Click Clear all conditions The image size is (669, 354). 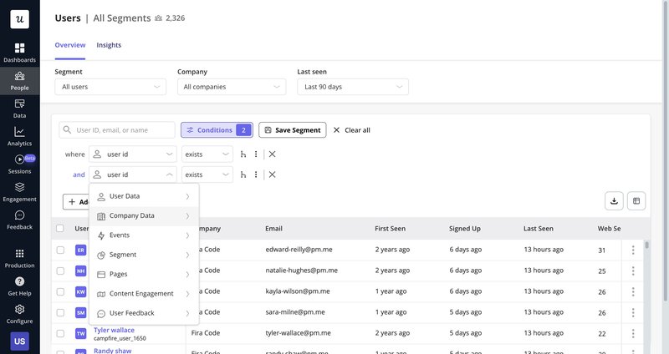coord(351,130)
